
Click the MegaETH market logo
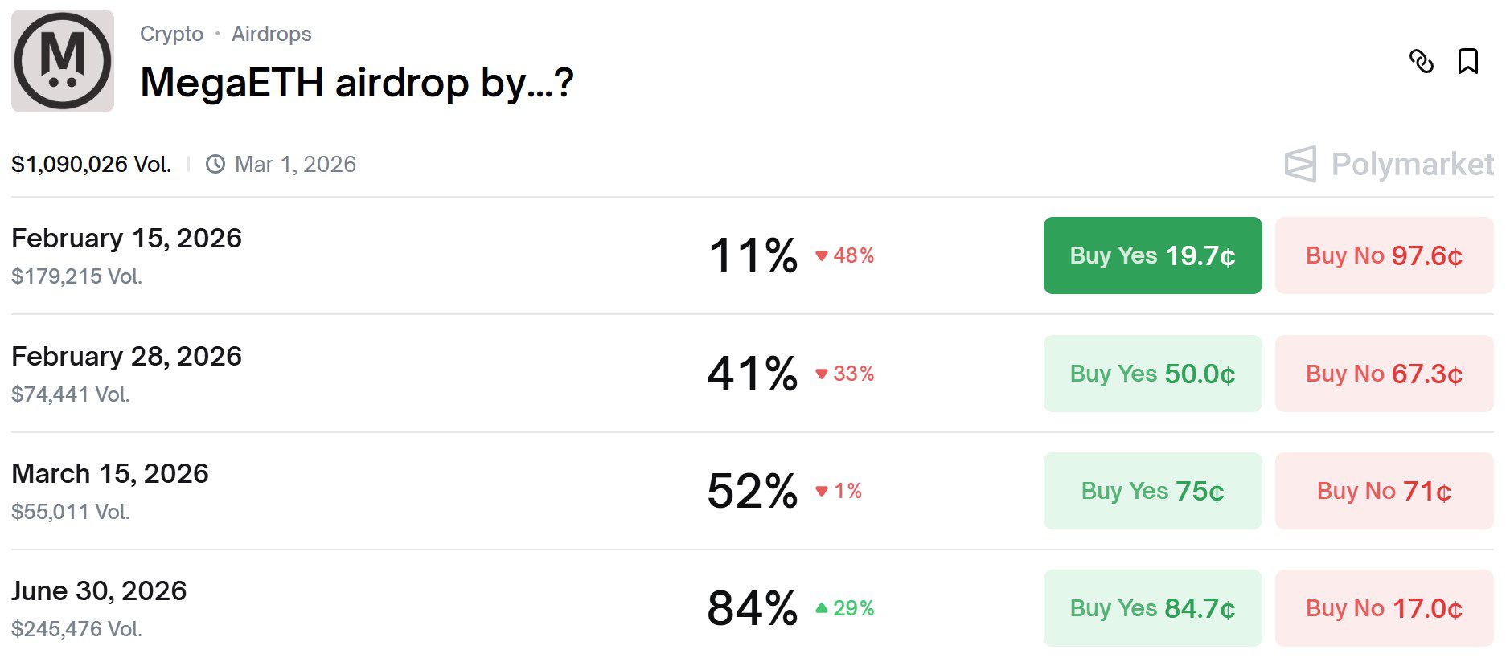pos(63,61)
